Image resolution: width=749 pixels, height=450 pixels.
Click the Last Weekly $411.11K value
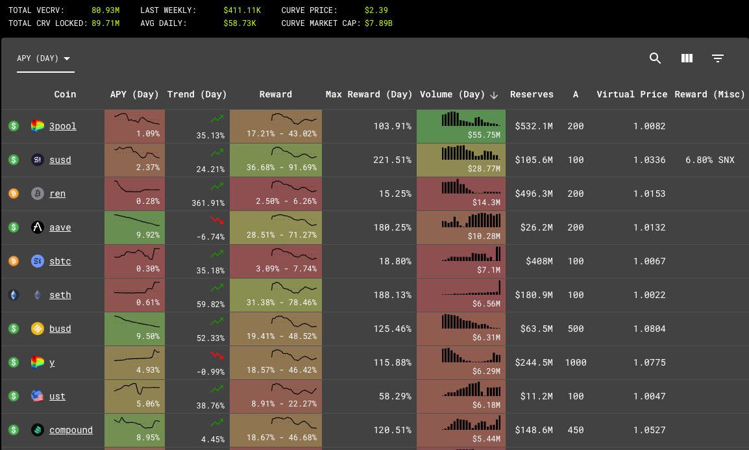pyautogui.click(x=242, y=10)
